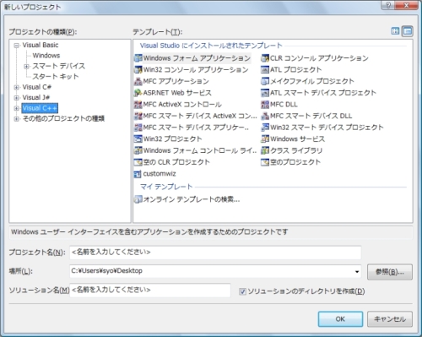Switch to large icons view
Viewport: 422px width, 337px height.
395,31
